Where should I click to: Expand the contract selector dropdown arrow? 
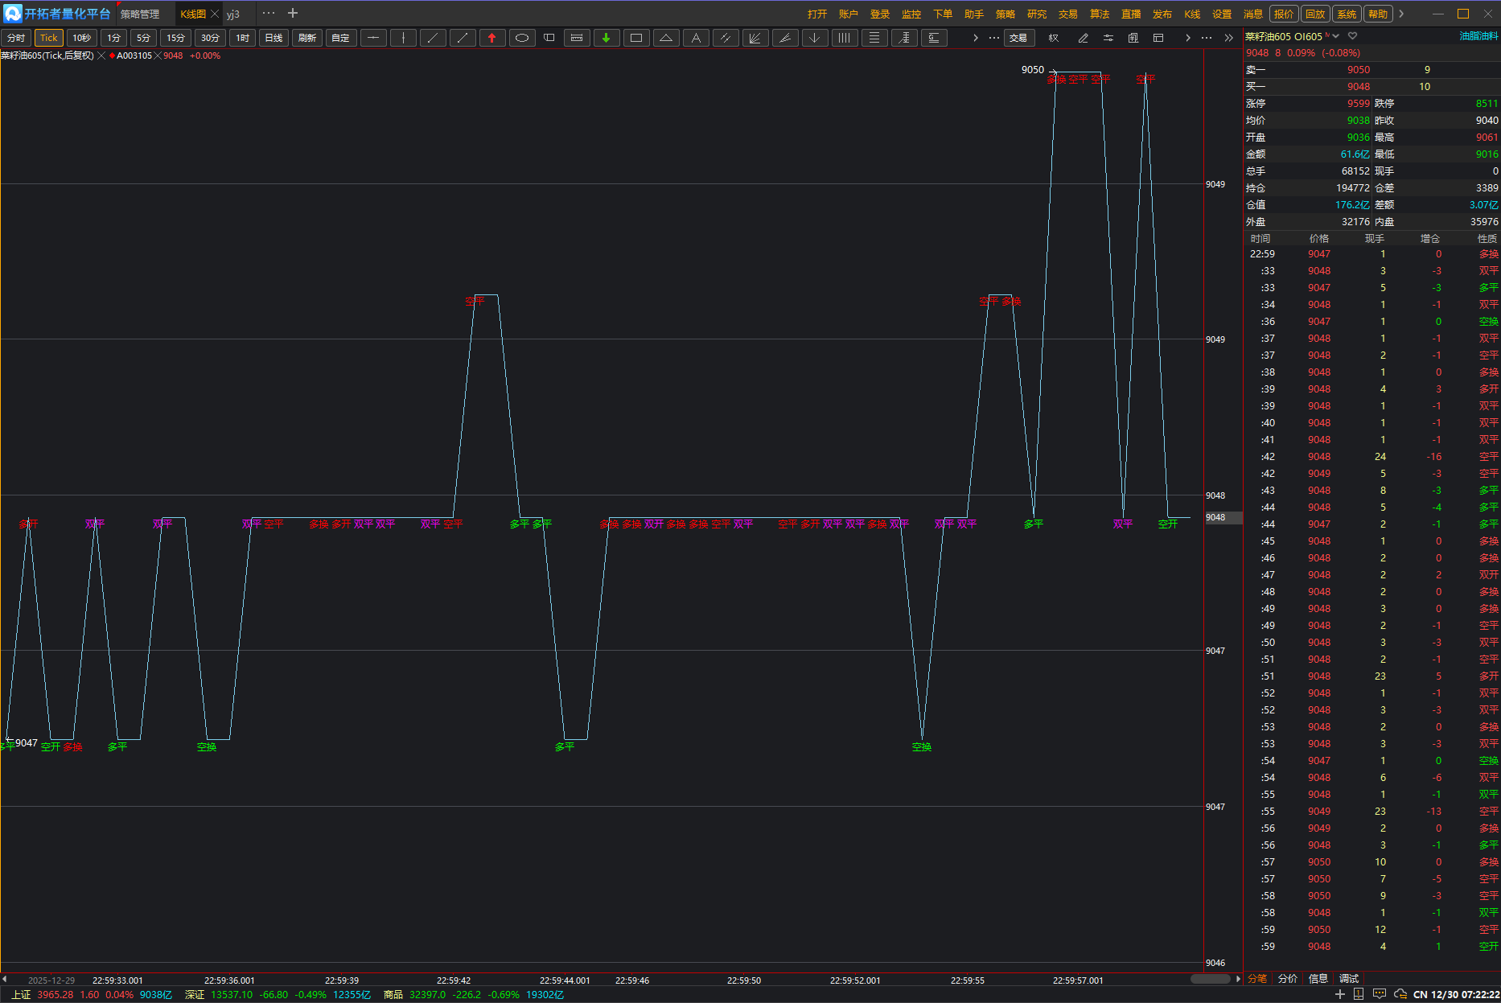coord(1336,36)
